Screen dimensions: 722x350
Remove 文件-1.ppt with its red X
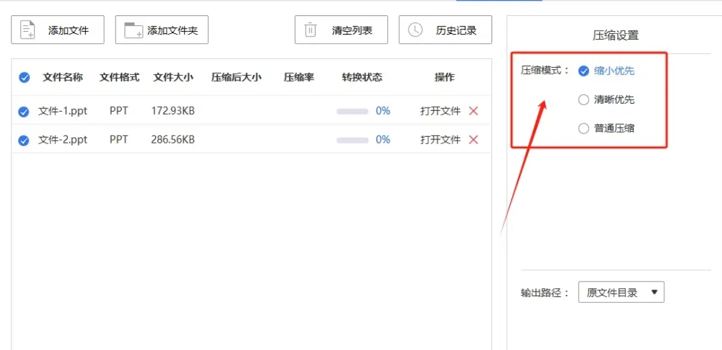[x=474, y=111]
